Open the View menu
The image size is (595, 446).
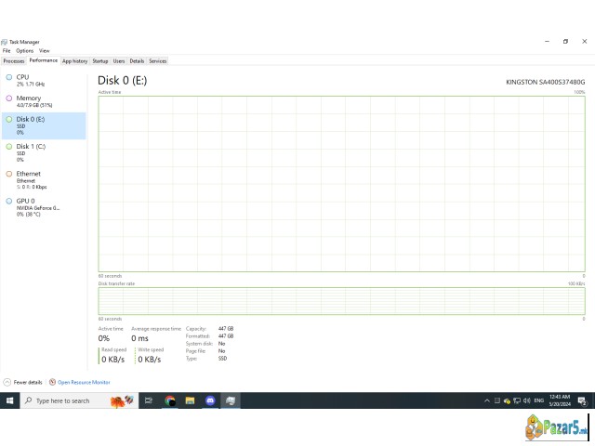(x=45, y=50)
